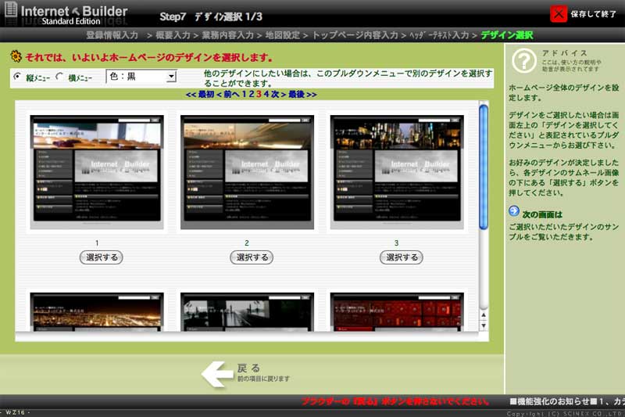This screenshot has height=417, width=625.
Task: Click scrollbar up arrow in design list
Action: coord(484,314)
